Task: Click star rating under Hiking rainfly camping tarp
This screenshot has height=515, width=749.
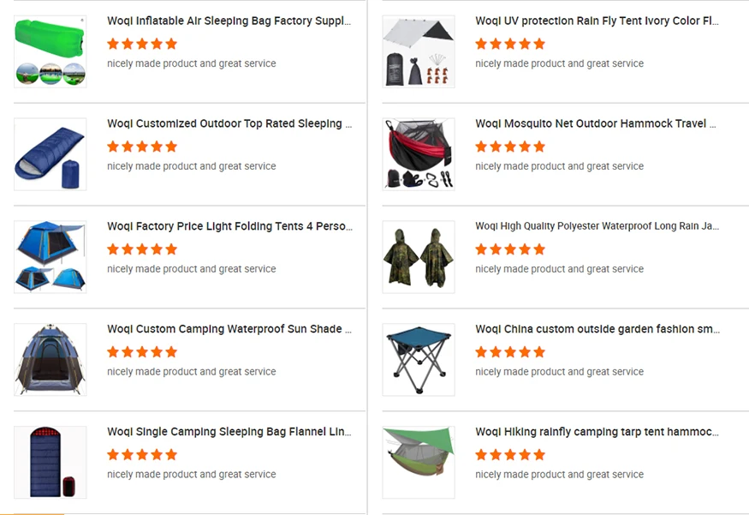Action: point(510,455)
